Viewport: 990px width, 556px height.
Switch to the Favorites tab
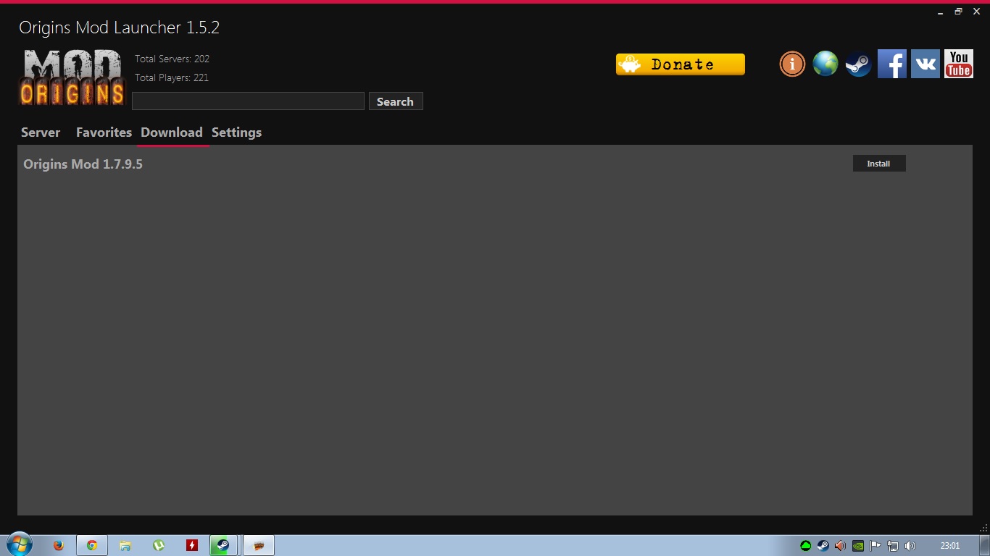coord(104,132)
